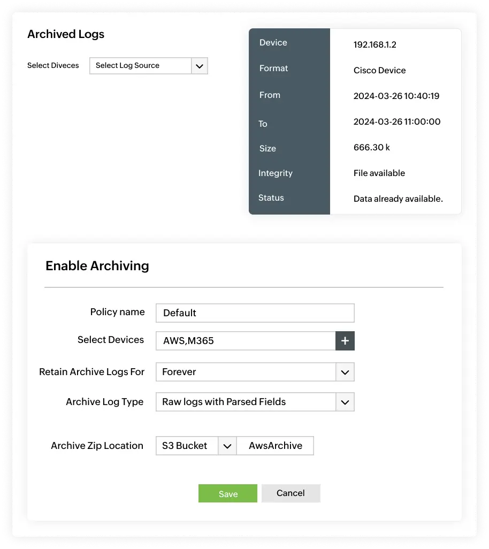Click the Policy name field showing Default
Screen dimensions: 489x549
255,312
